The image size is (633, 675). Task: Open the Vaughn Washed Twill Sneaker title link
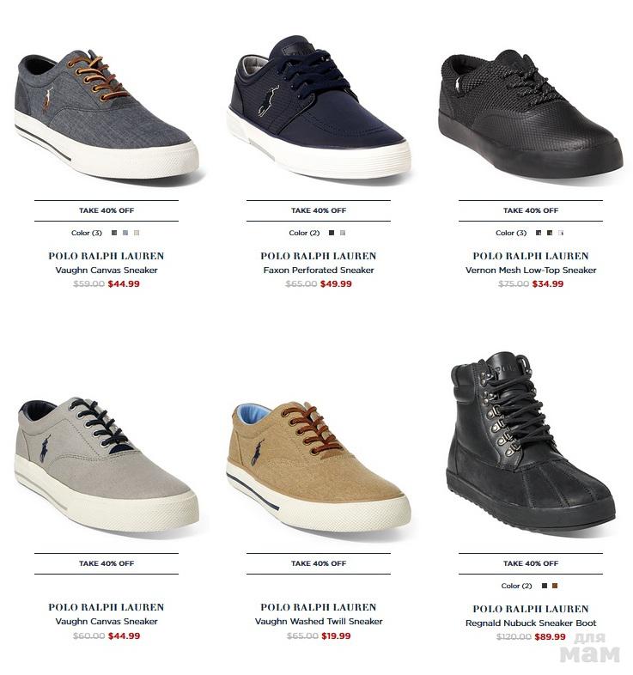click(319, 622)
